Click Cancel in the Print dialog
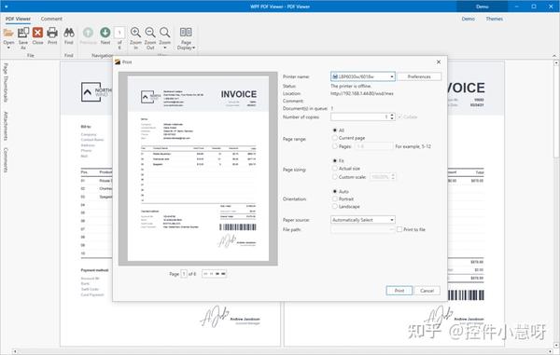560x355 pixels. [x=427, y=291]
